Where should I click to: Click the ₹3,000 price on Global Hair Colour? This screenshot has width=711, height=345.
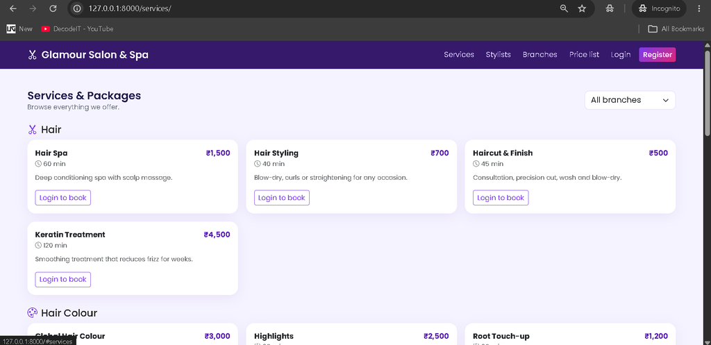coord(217,337)
